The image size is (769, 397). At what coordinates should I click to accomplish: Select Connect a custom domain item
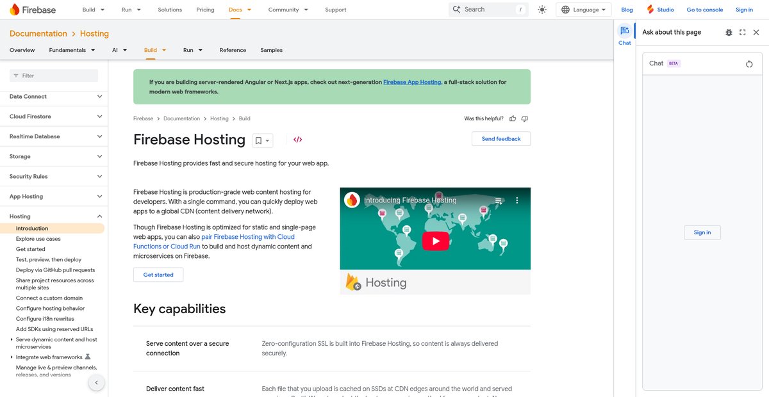(x=49, y=298)
